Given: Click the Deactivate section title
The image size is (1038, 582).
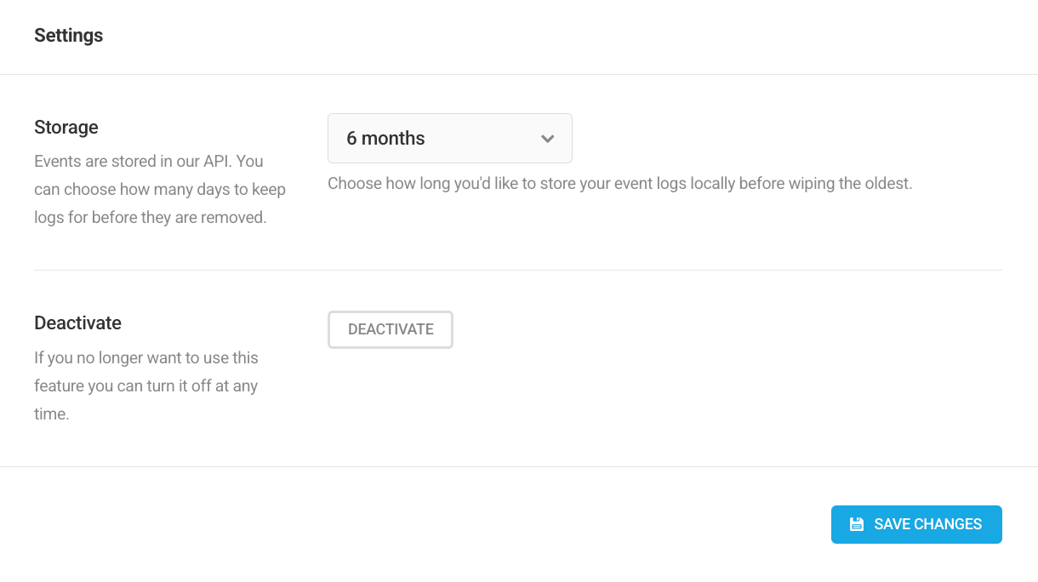Looking at the screenshot, I should point(77,322).
